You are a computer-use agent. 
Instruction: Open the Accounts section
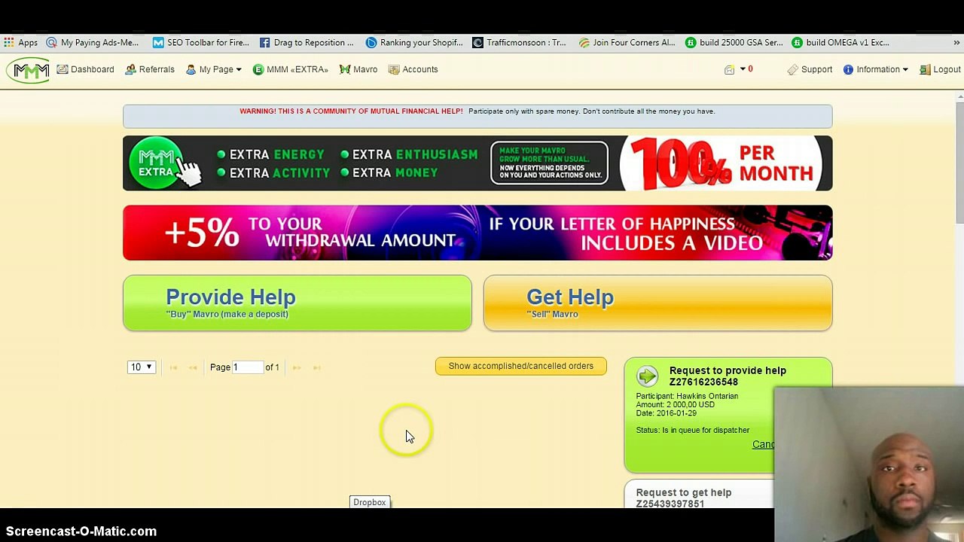click(413, 69)
